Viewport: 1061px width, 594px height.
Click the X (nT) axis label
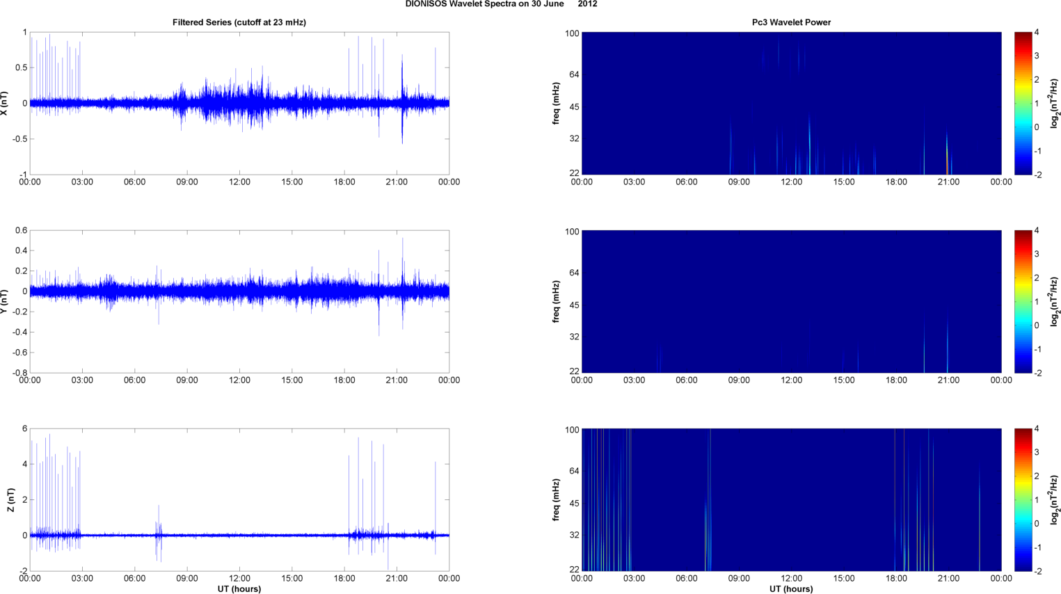pyautogui.click(x=4, y=104)
